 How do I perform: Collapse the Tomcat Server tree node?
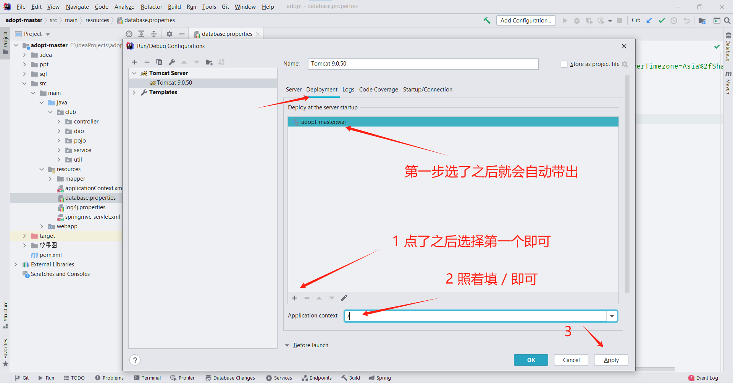[x=134, y=73]
